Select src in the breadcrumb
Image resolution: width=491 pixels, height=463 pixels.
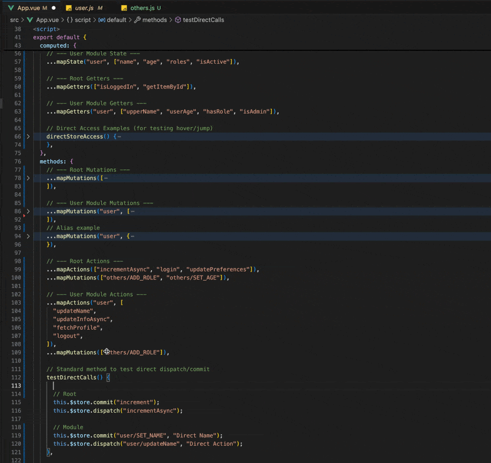[14, 20]
